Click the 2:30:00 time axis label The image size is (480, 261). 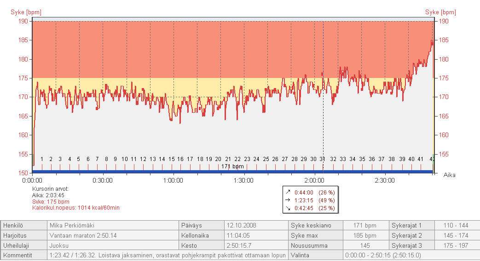coord(385,180)
